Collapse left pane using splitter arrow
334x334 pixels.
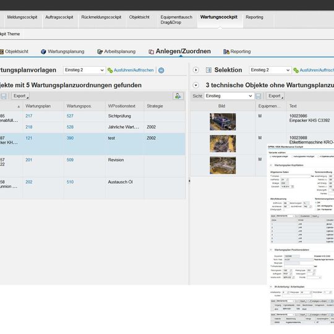click(x=189, y=181)
